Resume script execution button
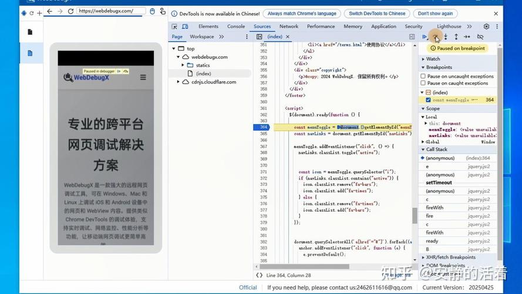This screenshot has width=522, height=294. pyautogui.click(x=425, y=36)
